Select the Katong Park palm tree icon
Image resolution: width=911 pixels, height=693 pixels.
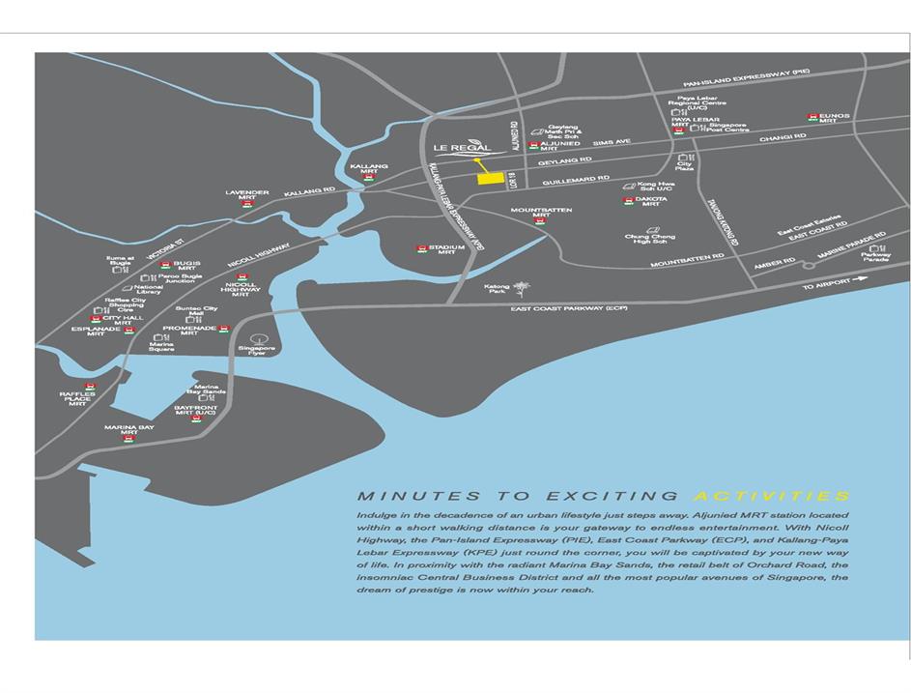(523, 287)
